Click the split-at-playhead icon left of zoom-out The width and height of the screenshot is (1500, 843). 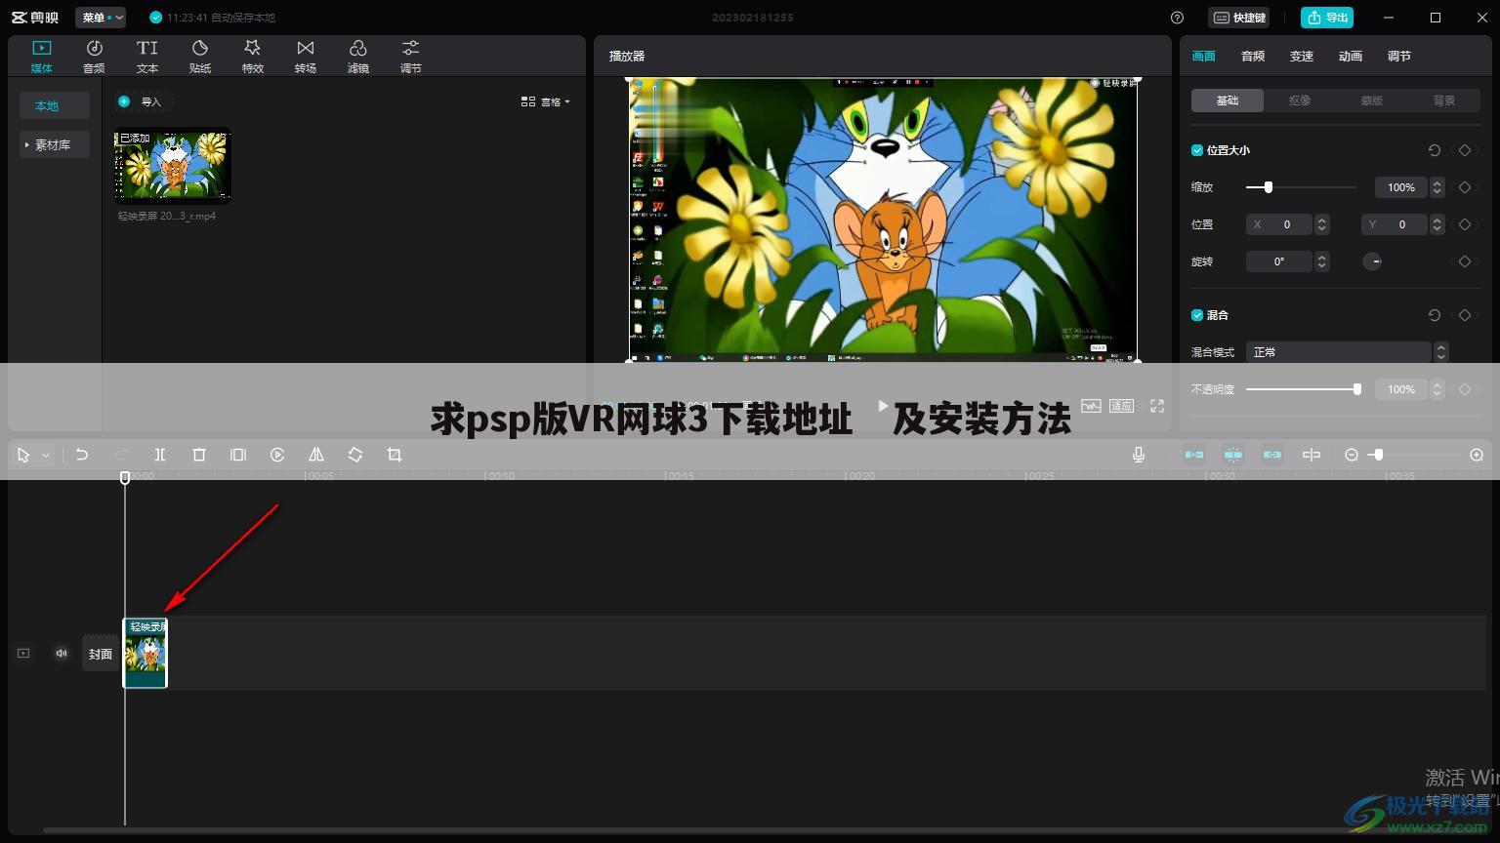1312,455
